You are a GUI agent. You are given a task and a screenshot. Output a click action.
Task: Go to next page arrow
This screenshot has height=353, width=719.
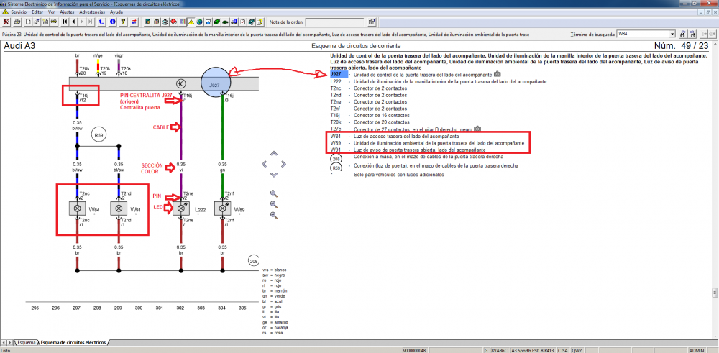(82, 22)
